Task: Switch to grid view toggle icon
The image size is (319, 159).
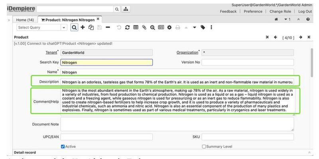Action: pyautogui.click(x=136, y=27)
